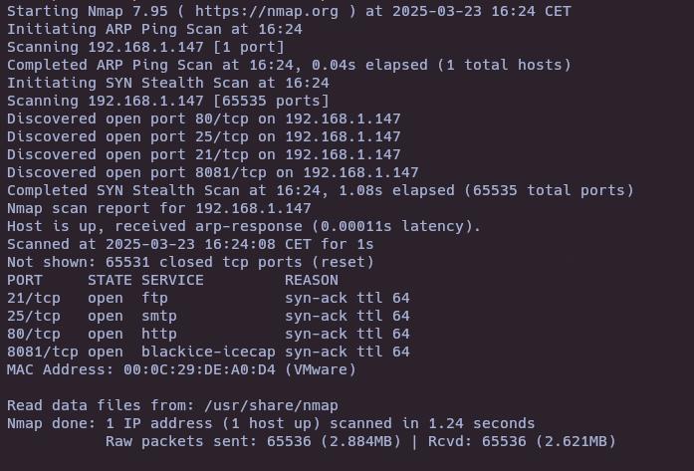Image resolution: width=694 pixels, height=471 pixels.
Task: Click the STATE column header
Action: click(110, 280)
